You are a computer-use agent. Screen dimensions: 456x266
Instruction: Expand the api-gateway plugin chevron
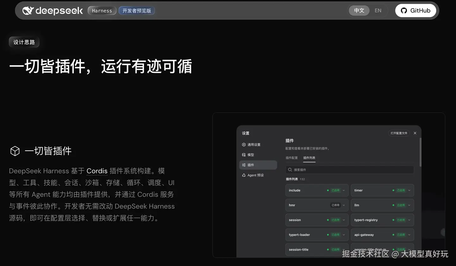pos(409,235)
